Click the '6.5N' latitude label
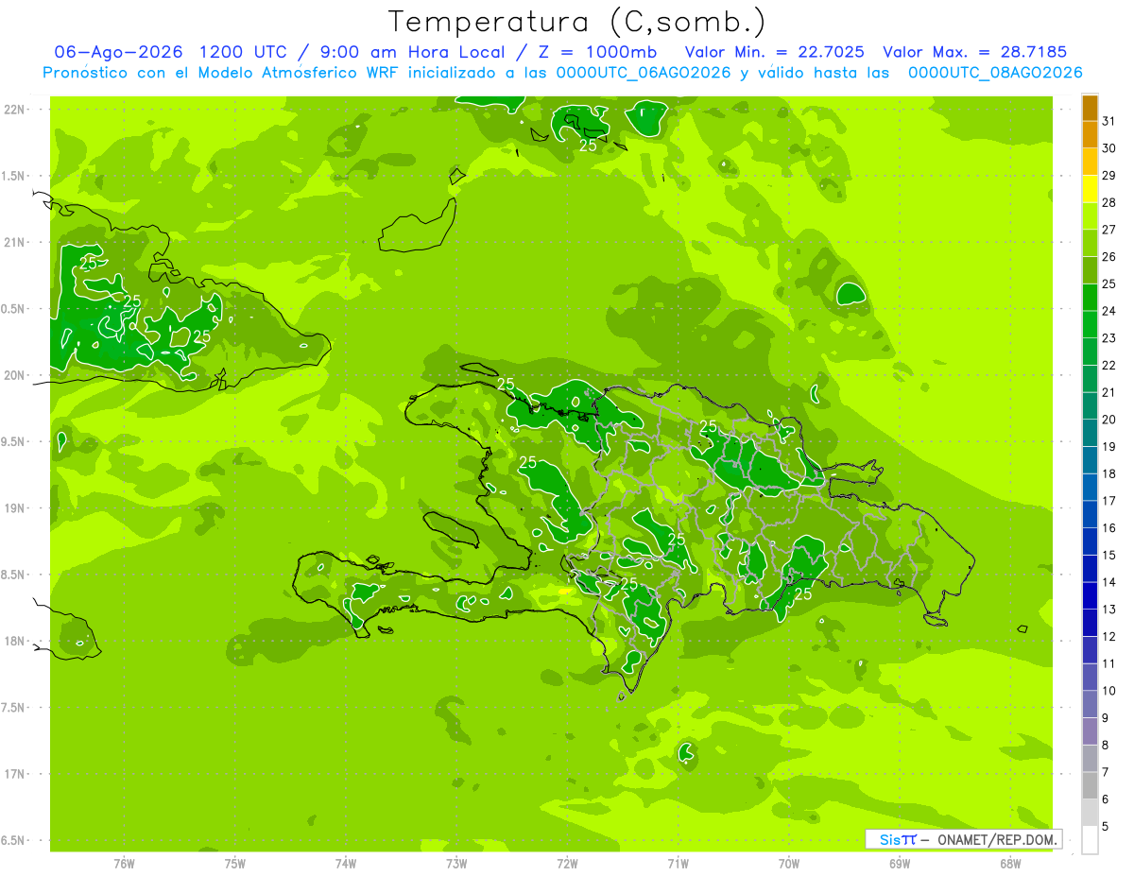The image size is (1134, 876). pyautogui.click(x=14, y=841)
